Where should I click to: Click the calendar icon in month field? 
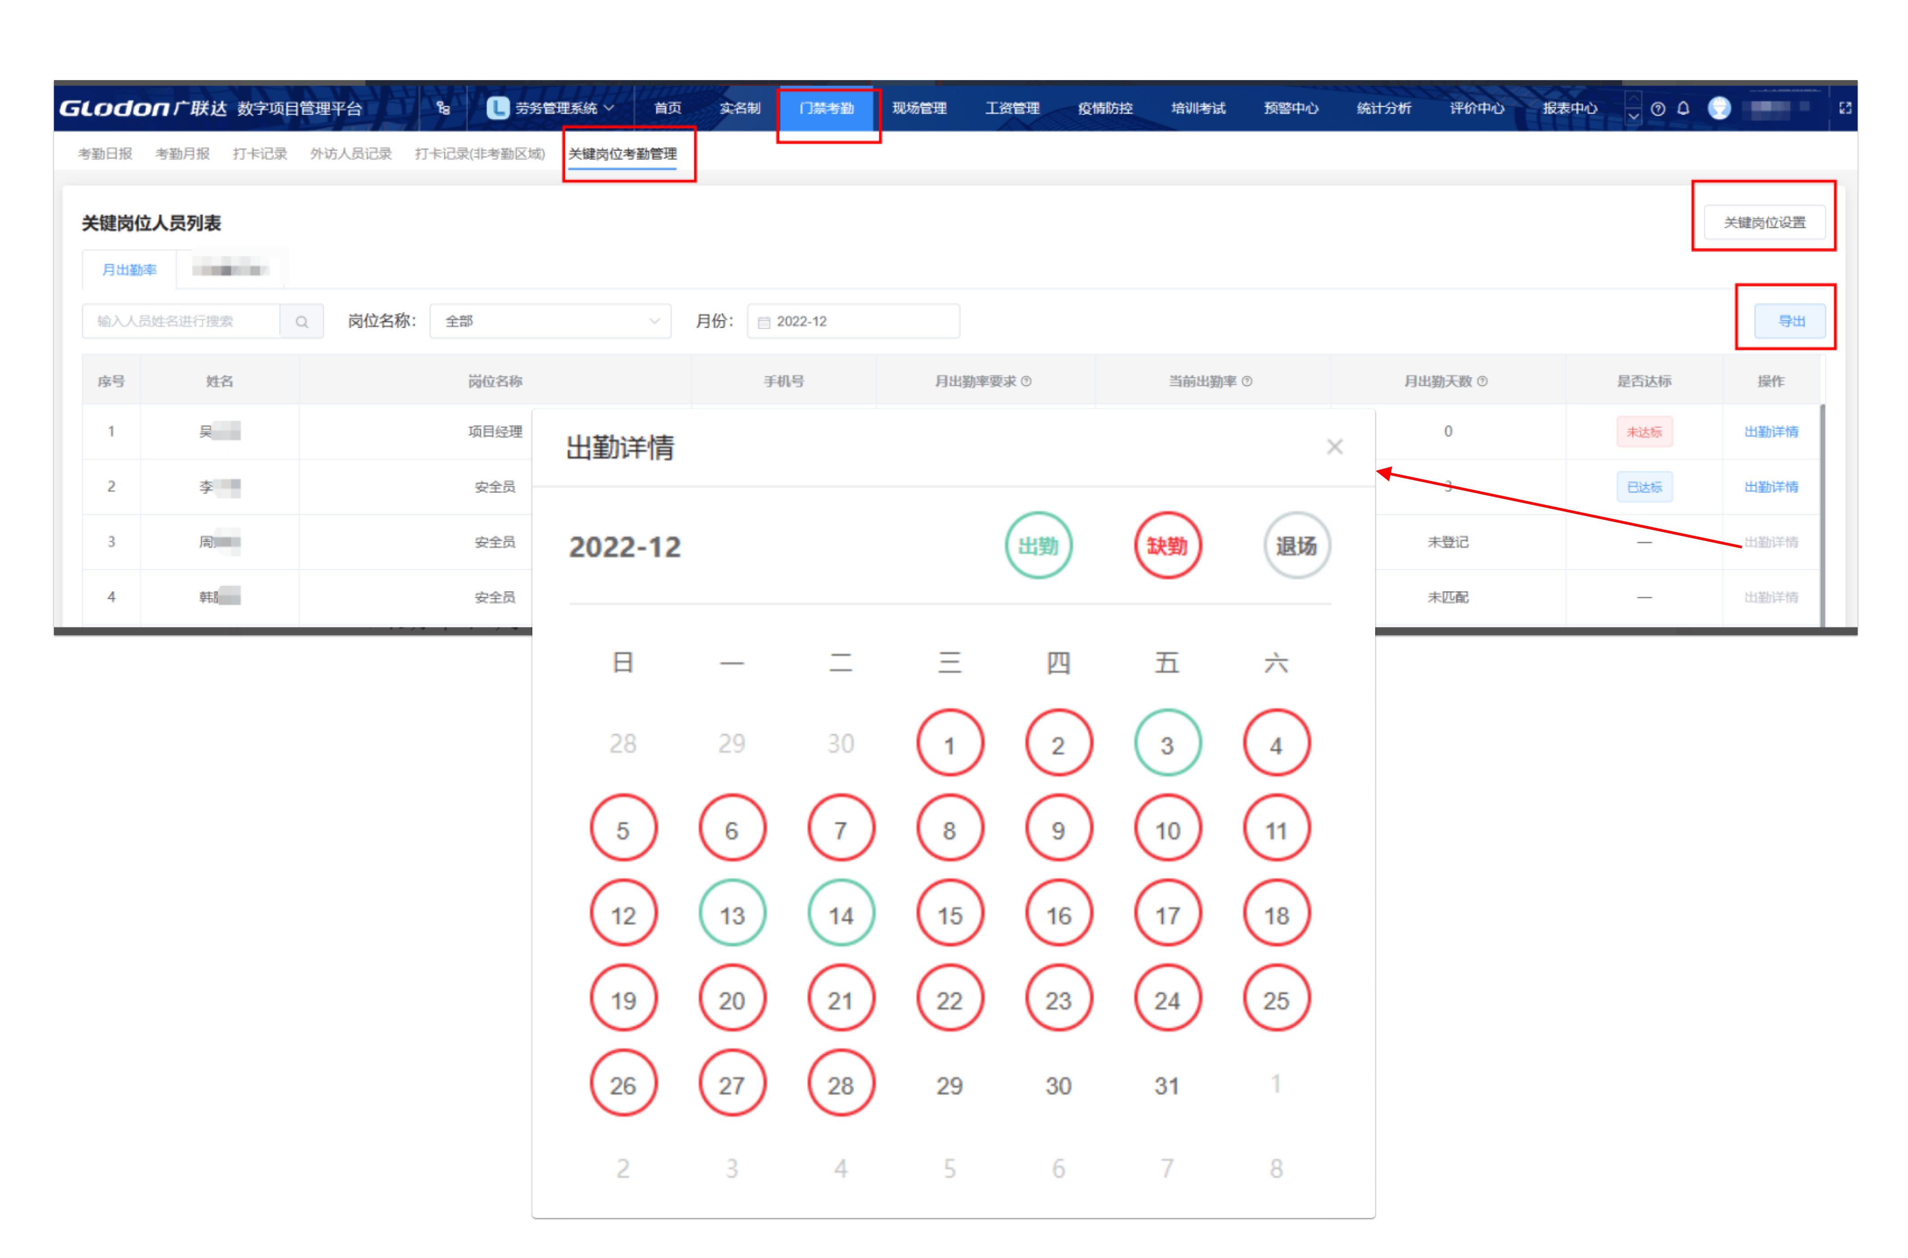click(x=764, y=322)
